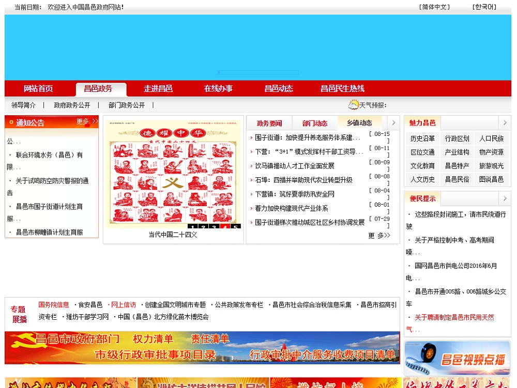Open news 石埠:四措并举助现代农业转型升级
517x388 pixels.
303,180
